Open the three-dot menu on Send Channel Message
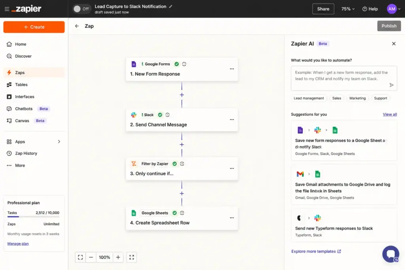The width and height of the screenshot is (405, 270). click(x=232, y=119)
